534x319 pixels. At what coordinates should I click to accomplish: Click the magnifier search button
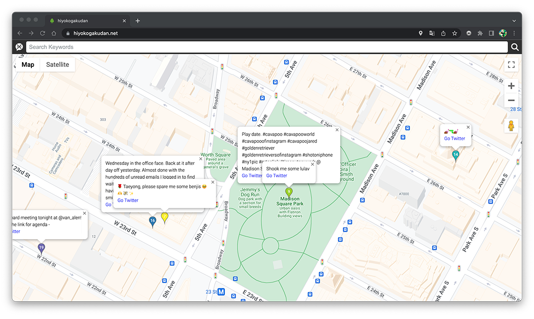(515, 47)
